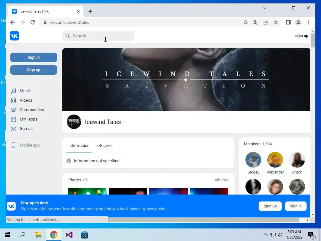This screenshot has width=321, height=241.
Task: Share this page using address bar icon
Action: tap(266, 22)
